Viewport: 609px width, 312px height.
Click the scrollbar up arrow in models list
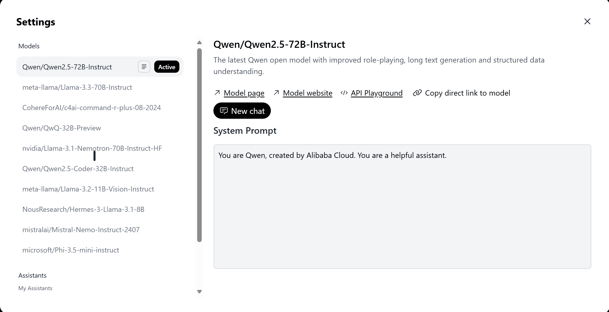click(199, 42)
